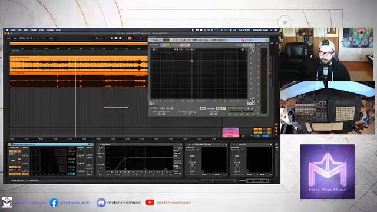Click the EQ Eight Freq knob

(101, 151)
